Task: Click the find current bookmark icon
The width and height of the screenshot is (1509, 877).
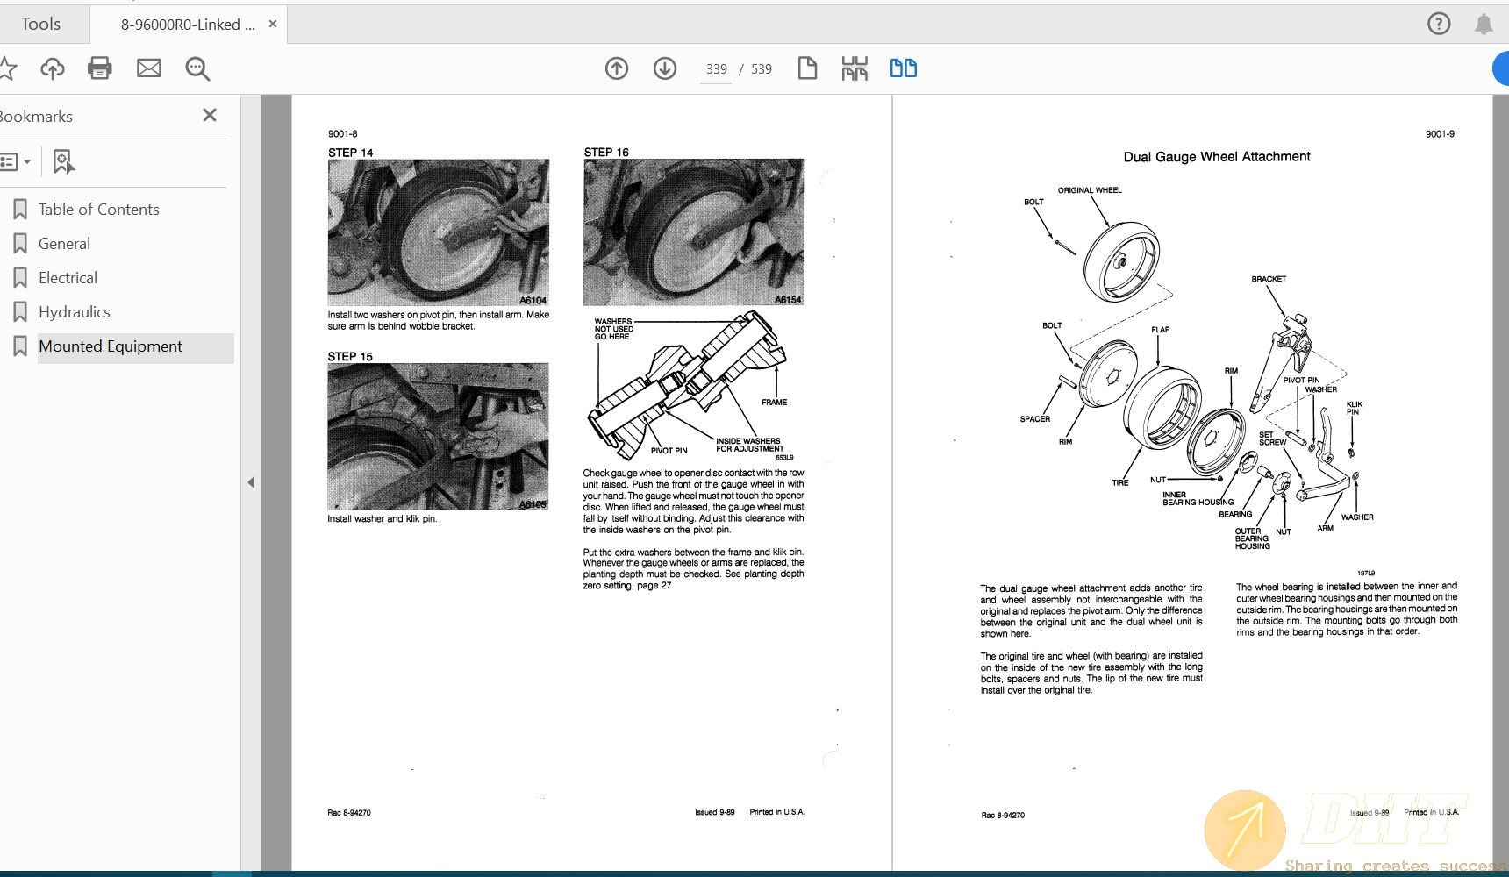Action: 61,161
